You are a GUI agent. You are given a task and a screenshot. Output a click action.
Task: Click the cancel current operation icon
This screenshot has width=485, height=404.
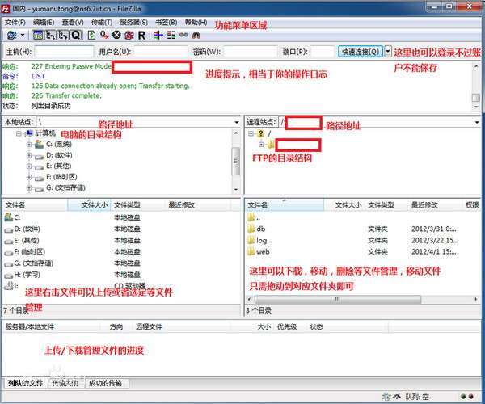pos(116,36)
